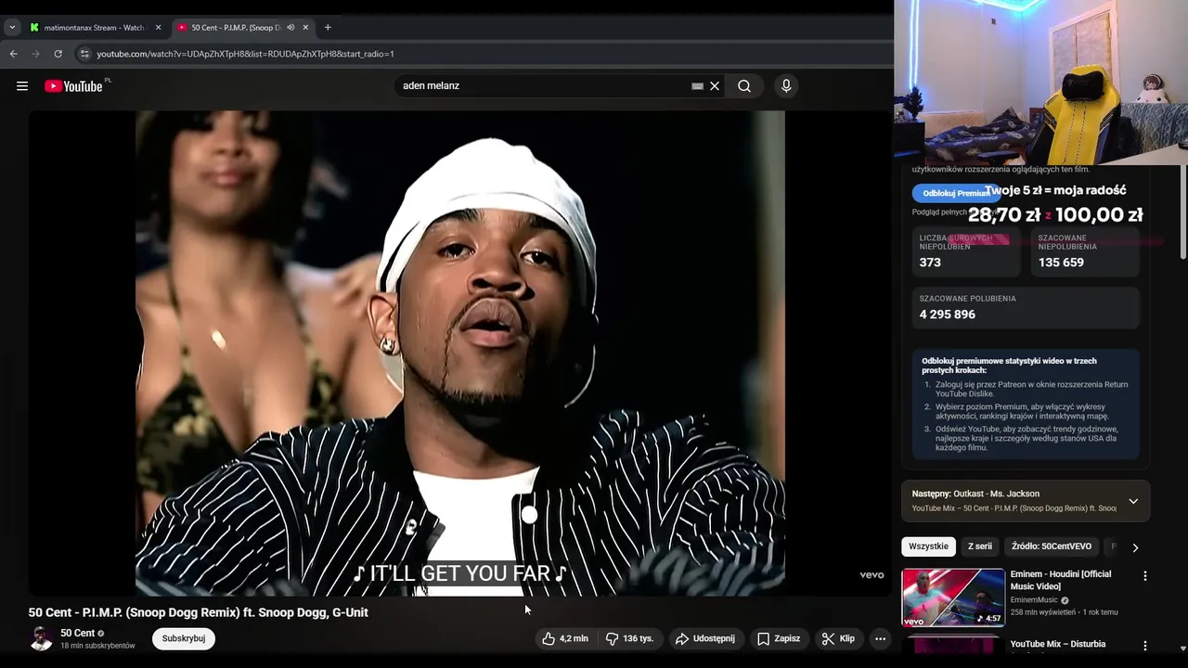Close the matimontanax Stream tab
This screenshot has height=668, width=1188.
(158, 28)
